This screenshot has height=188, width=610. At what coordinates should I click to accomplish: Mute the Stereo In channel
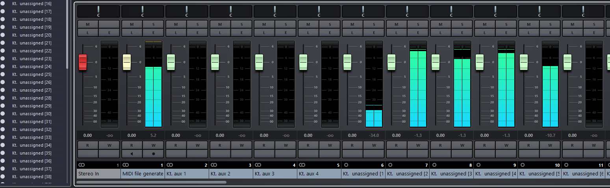(x=87, y=24)
